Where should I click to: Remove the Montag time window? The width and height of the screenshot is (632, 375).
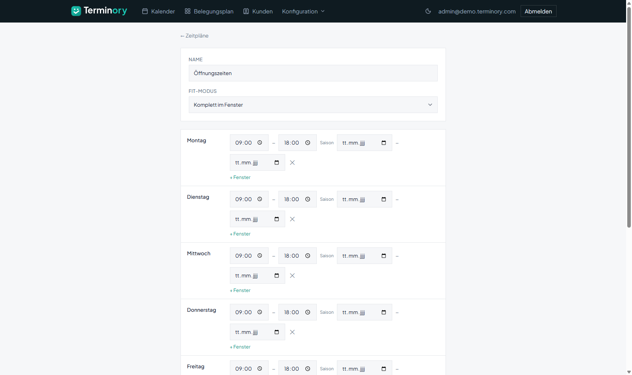pos(292,162)
